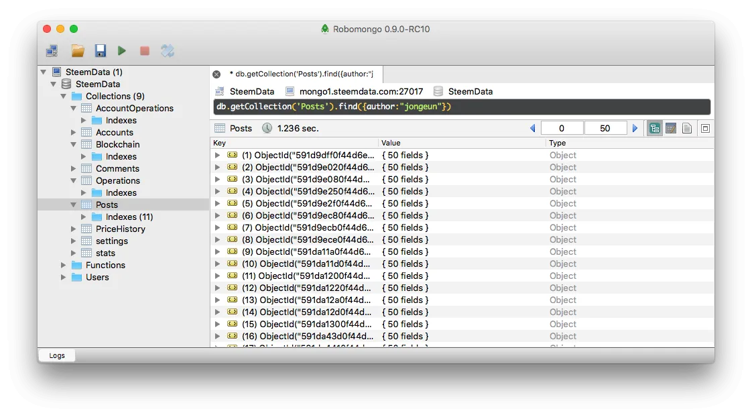The image size is (752, 417).
Task: Expand the stats collection
Action: 73,253
